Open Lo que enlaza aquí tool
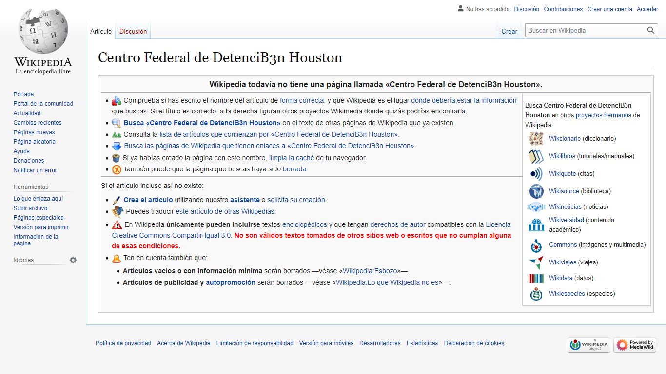This screenshot has width=666, height=374. (x=38, y=199)
